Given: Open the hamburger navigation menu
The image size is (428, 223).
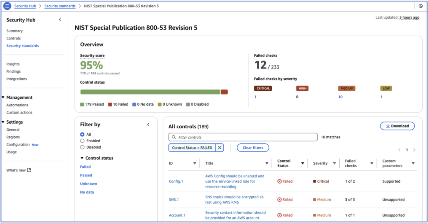Looking at the screenshot, I should (7, 6).
